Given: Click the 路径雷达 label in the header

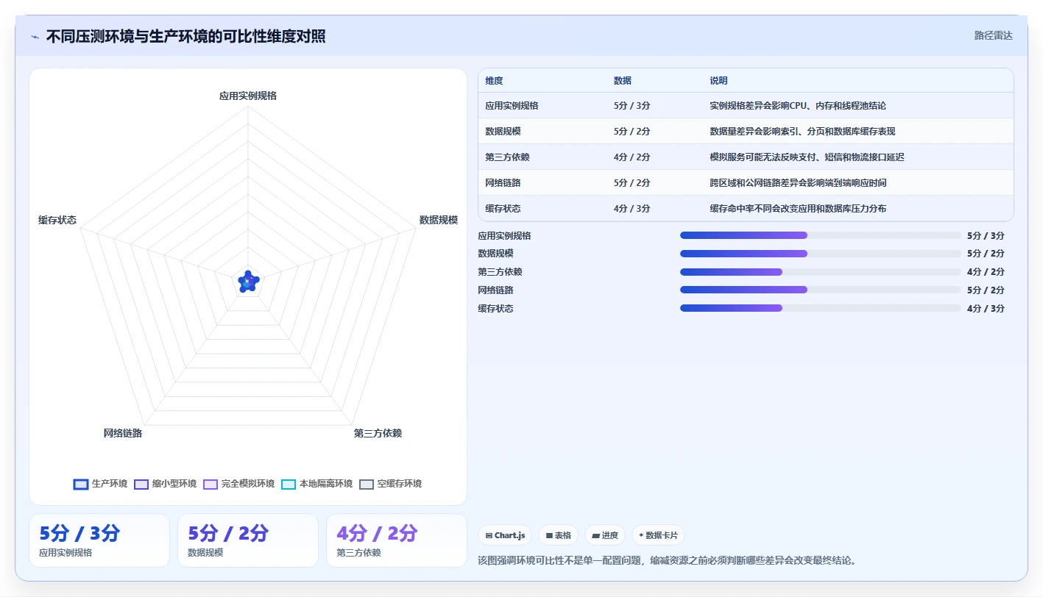Looking at the screenshot, I should click(x=993, y=35).
